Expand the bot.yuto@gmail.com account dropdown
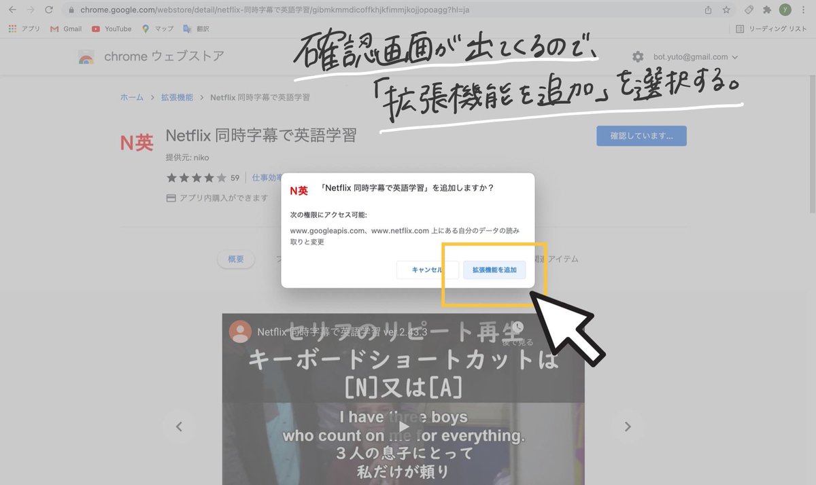The image size is (816, 485). pos(696,57)
